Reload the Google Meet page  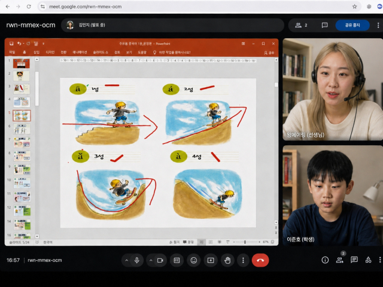tap(29, 7)
